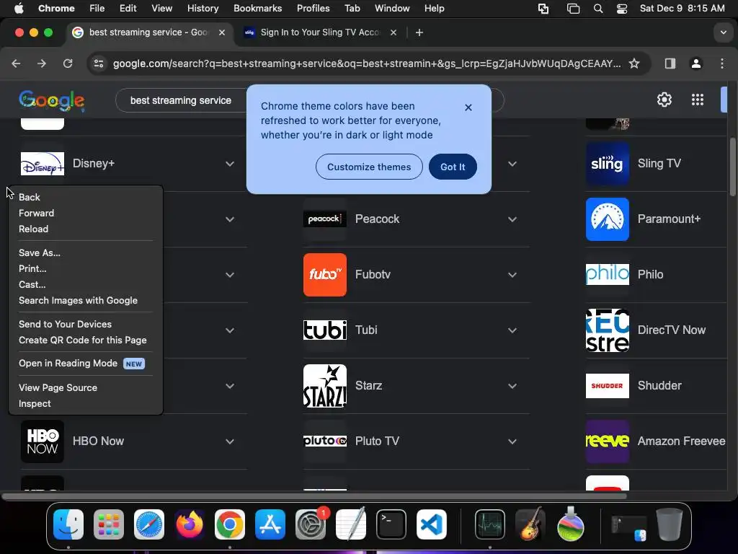Screen dimensions: 738x554
Task: Expand the Peacock row chevron
Action: point(512,219)
